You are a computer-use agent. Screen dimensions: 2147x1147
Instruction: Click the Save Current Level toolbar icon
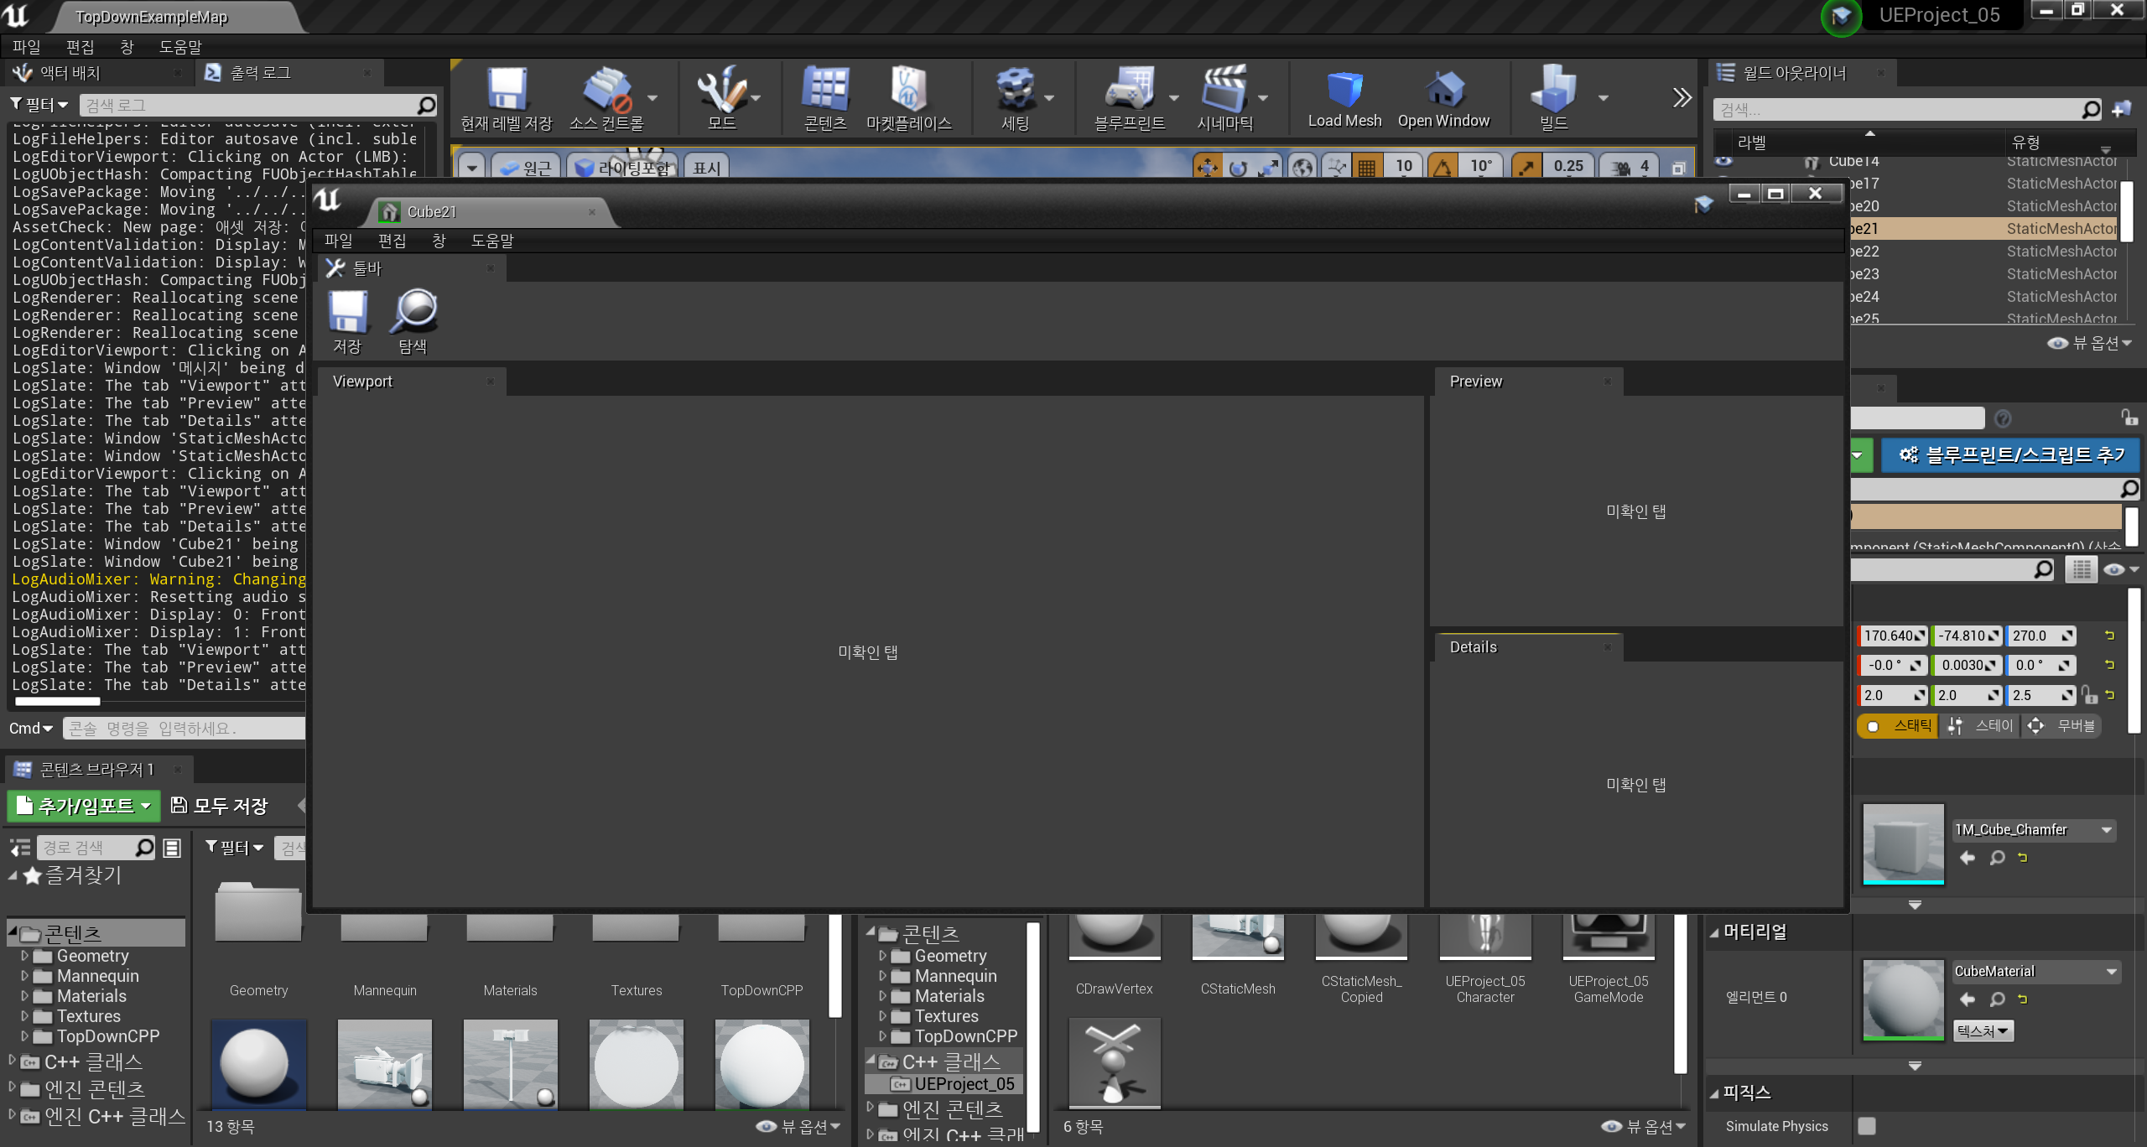coord(506,90)
